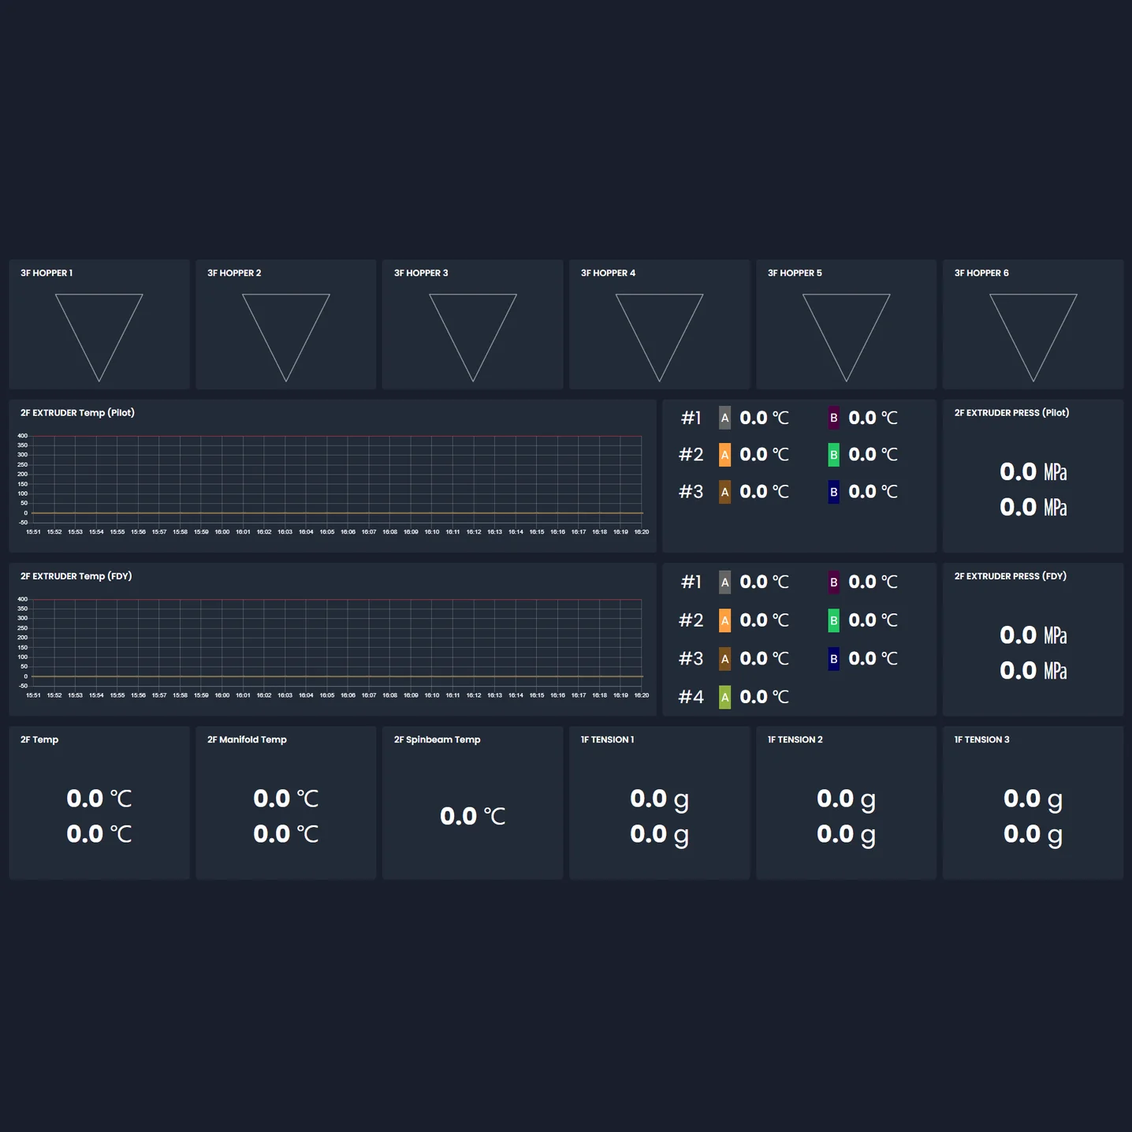Screen dimensions: 1132x1132
Task: Open the 3F HOPPER 5 funnel triangle
Action: point(847,337)
